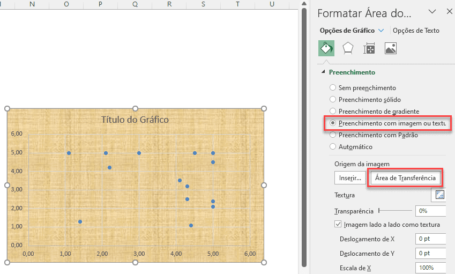The height and width of the screenshot is (274, 455).
Task: Expand the 'Opções de Gráfico' dropdown arrow
Action: click(381, 31)
